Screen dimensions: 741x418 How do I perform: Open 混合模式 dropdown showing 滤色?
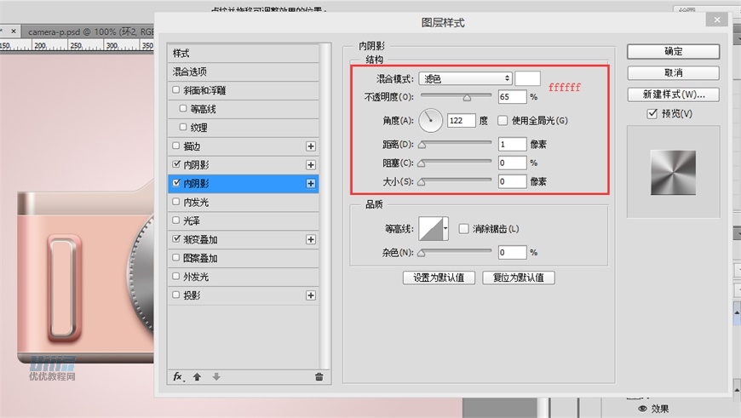click(466, 78)
